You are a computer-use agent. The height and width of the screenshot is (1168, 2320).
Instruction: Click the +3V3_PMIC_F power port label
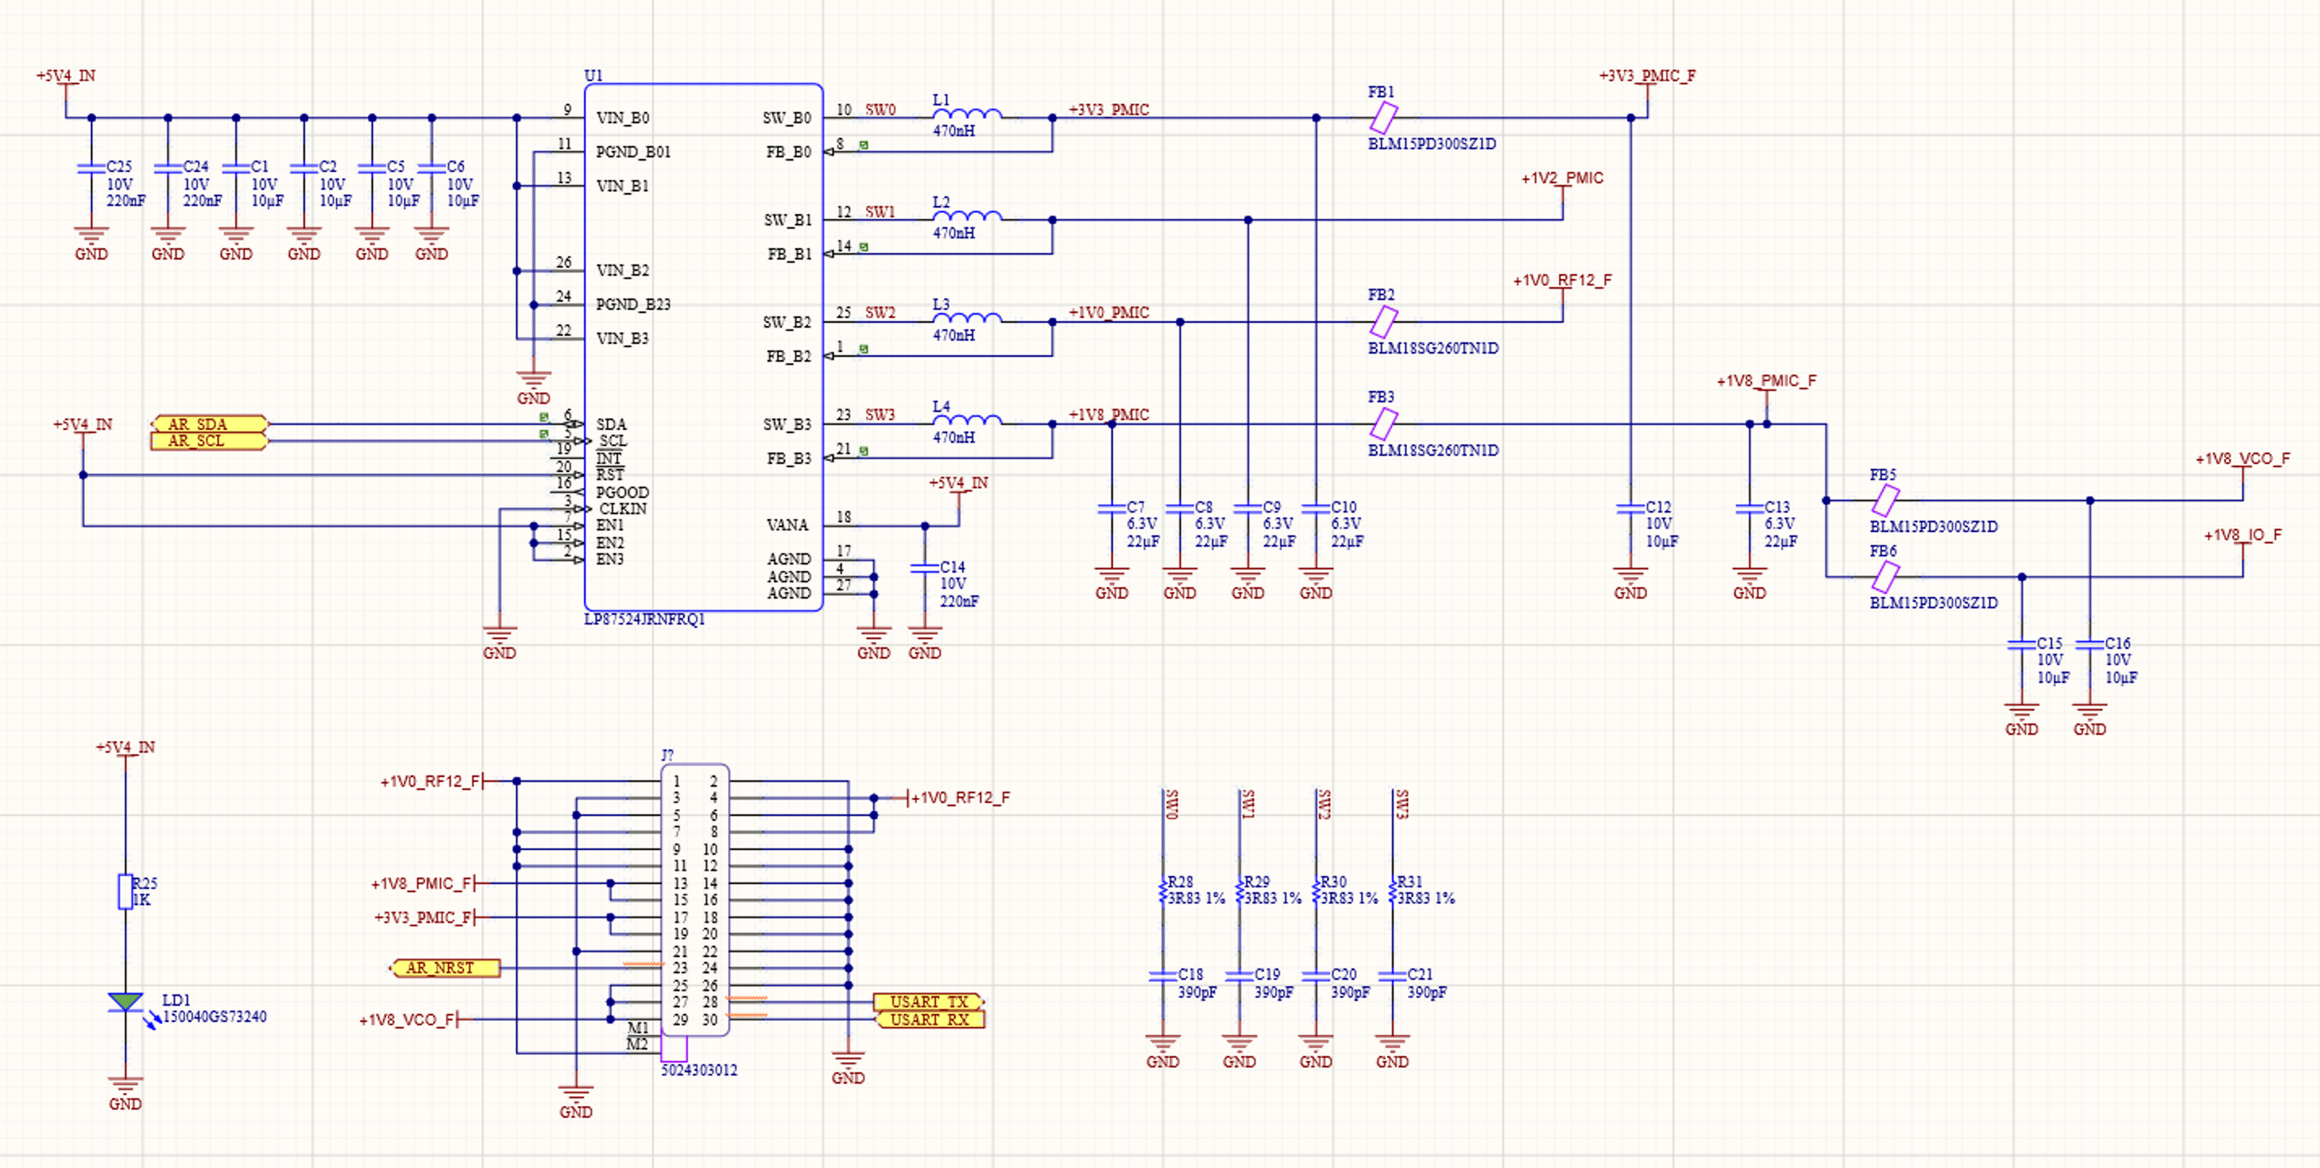[1648, 75]
